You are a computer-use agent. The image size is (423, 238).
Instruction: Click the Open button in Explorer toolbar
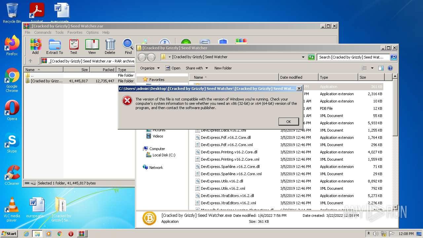[173, 68]
